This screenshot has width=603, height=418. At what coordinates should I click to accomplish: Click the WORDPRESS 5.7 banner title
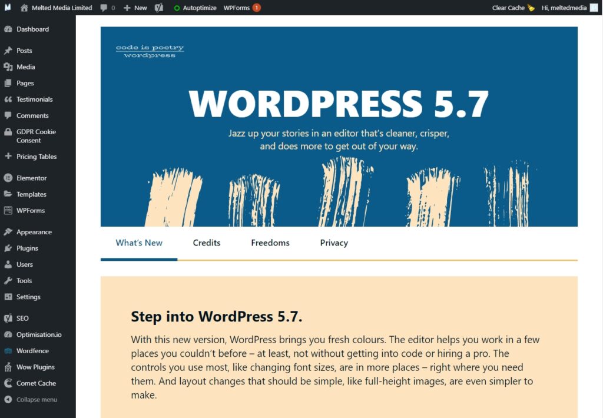pos(339,104)
